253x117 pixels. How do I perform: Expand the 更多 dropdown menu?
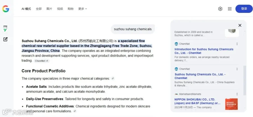[82, 9]
